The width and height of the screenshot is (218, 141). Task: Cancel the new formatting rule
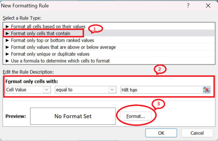197,133
